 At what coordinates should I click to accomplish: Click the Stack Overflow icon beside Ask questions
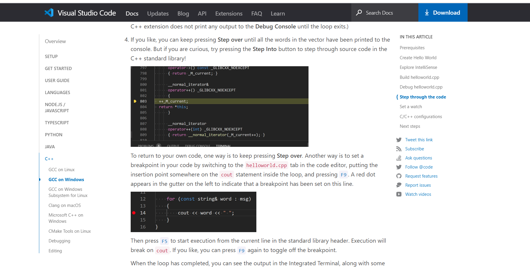(399, 158)
